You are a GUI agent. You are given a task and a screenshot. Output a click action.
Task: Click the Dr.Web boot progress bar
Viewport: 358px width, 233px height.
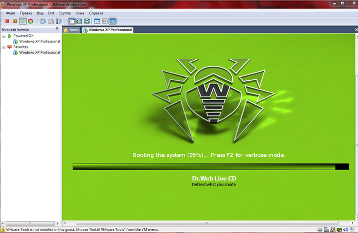coord(211,167)
